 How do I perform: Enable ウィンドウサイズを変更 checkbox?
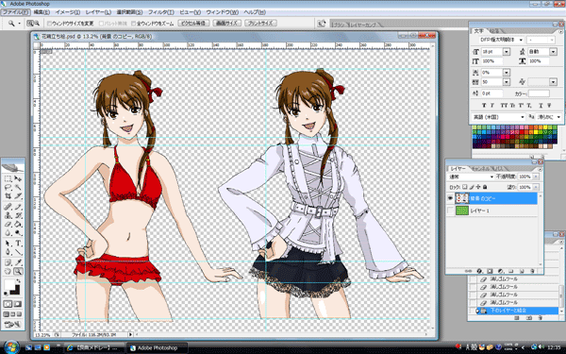tap(49, 23)
